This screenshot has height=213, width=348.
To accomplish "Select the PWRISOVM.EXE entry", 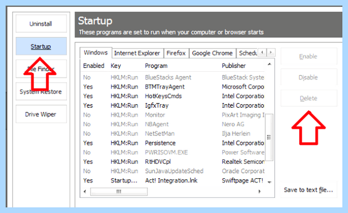I will pos(173,152).
